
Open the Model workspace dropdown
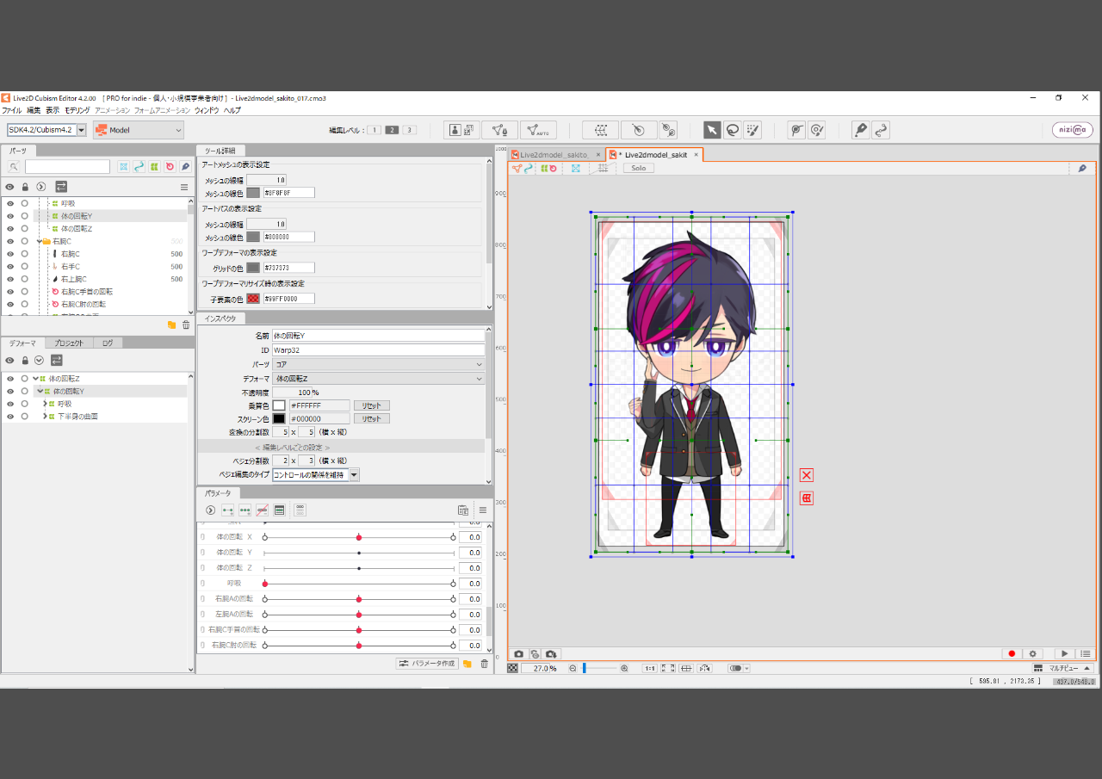(x=139, y=130)
